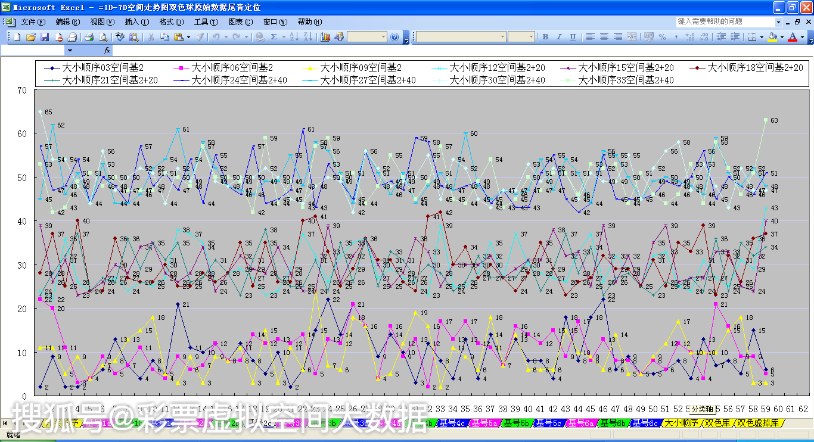Toggle bold formatting
The image size is (814, 442).
(545, 37)
